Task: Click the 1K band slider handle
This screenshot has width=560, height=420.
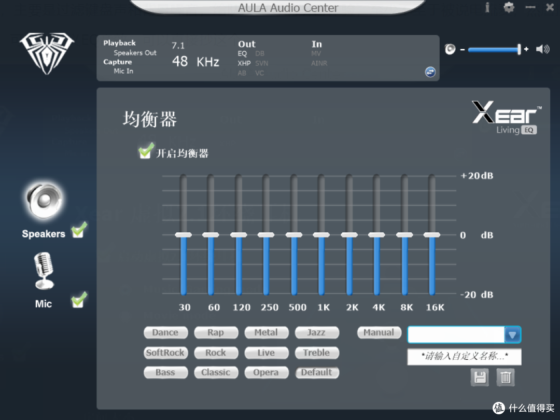Action: [321, 235]
